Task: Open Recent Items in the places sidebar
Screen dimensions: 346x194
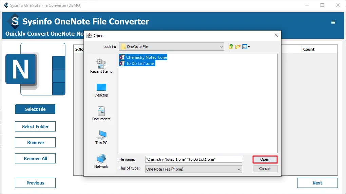Action: pyautogui.click(x=101, y=66)
